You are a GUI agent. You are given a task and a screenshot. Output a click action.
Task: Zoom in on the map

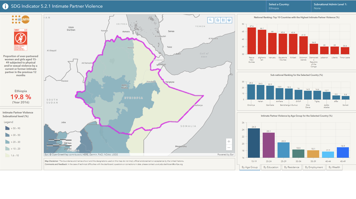pos(229,141)
